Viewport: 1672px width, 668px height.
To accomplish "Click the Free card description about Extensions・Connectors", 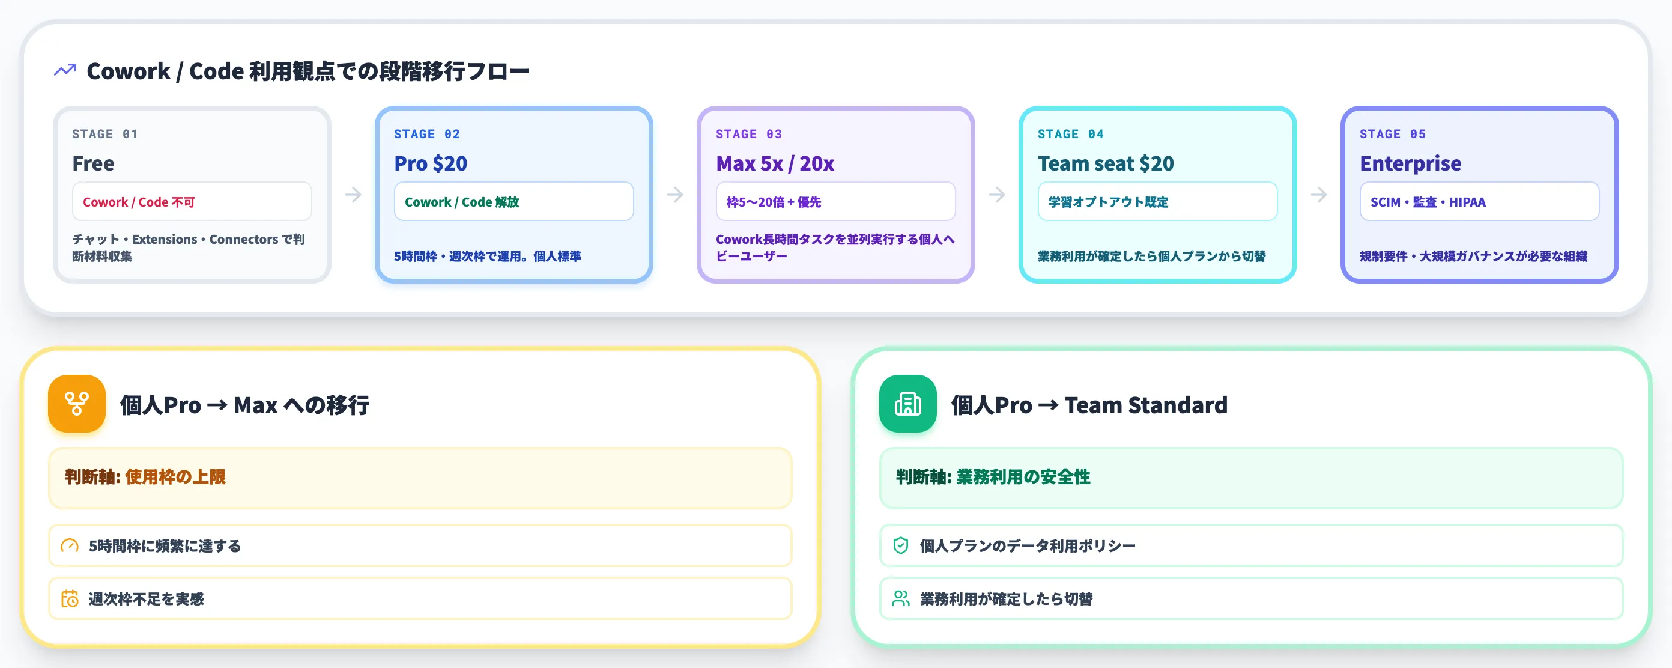I will 189,247.
